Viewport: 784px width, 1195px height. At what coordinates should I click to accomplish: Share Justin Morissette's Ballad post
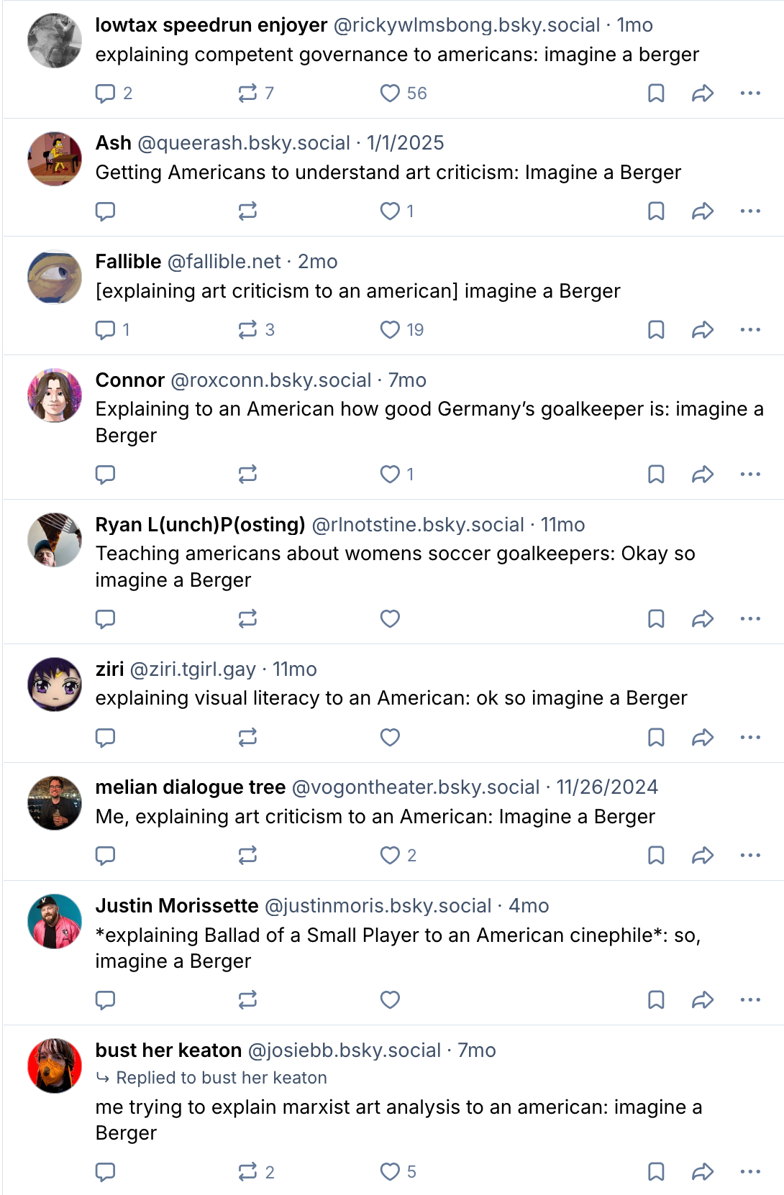703,1000
